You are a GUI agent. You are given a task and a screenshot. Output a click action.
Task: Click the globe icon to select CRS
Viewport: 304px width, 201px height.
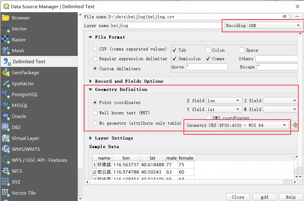pos(295,125)
